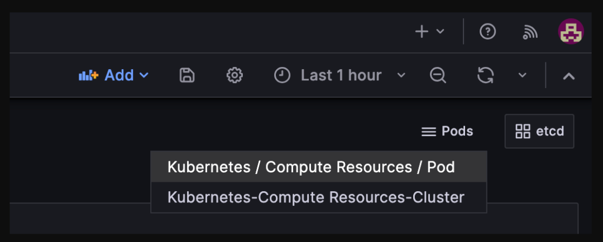
Task: Expand the chevron beside the Add label
Action: click(x=144, y=75)
